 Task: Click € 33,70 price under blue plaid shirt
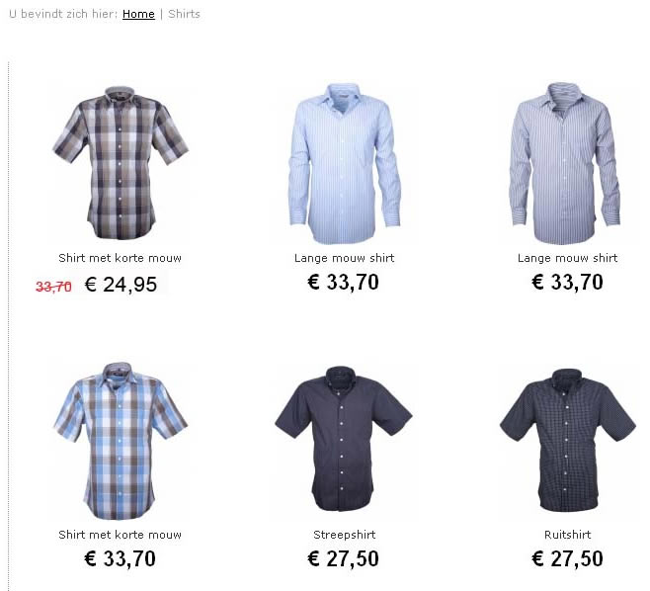(x=120, y=558)
